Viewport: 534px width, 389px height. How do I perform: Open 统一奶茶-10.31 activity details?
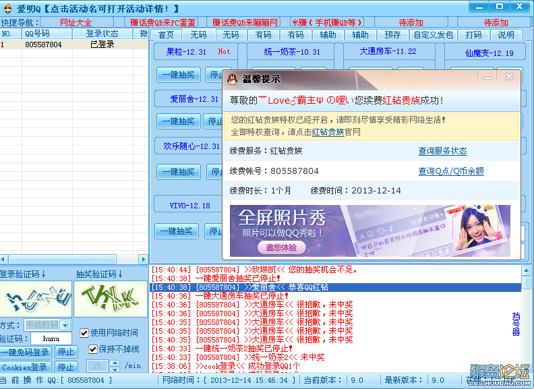[292, 52]
